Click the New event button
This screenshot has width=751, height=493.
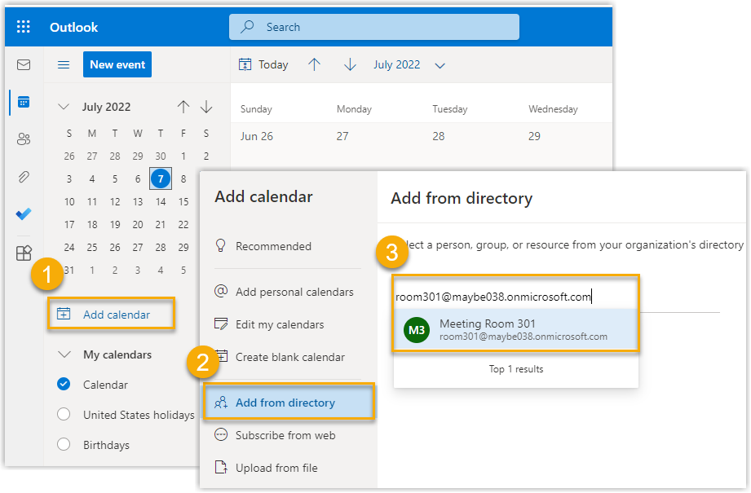click(117, 64)
